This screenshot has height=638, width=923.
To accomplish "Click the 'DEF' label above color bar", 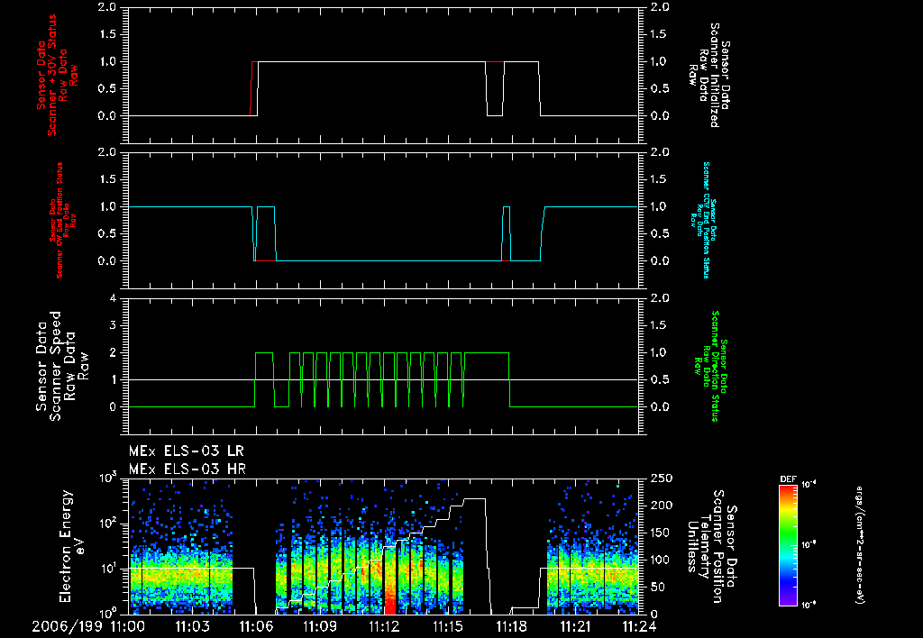I will (788, 479).
